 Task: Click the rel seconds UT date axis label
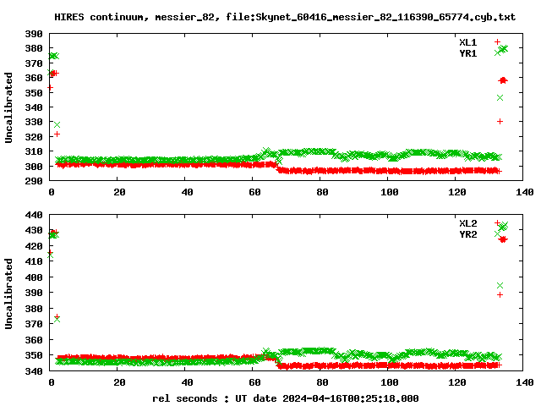[x=286, y=398]
